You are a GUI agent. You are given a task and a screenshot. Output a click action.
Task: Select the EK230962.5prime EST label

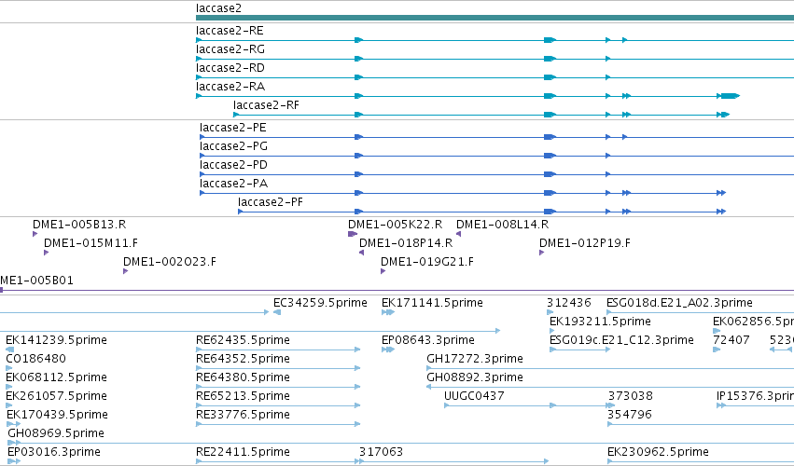pos(658,452)
